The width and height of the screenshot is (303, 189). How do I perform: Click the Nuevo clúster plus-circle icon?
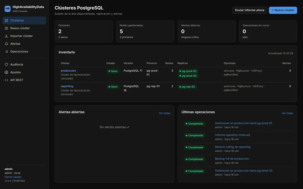(x=6, y=28)
